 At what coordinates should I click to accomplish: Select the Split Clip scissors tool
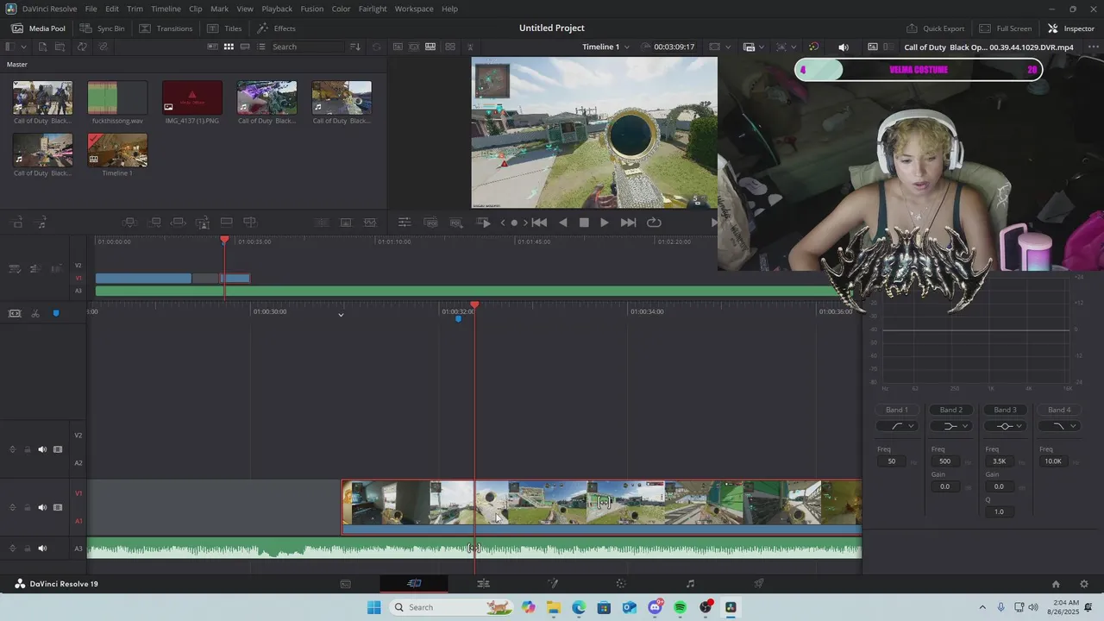click(35, 313)
